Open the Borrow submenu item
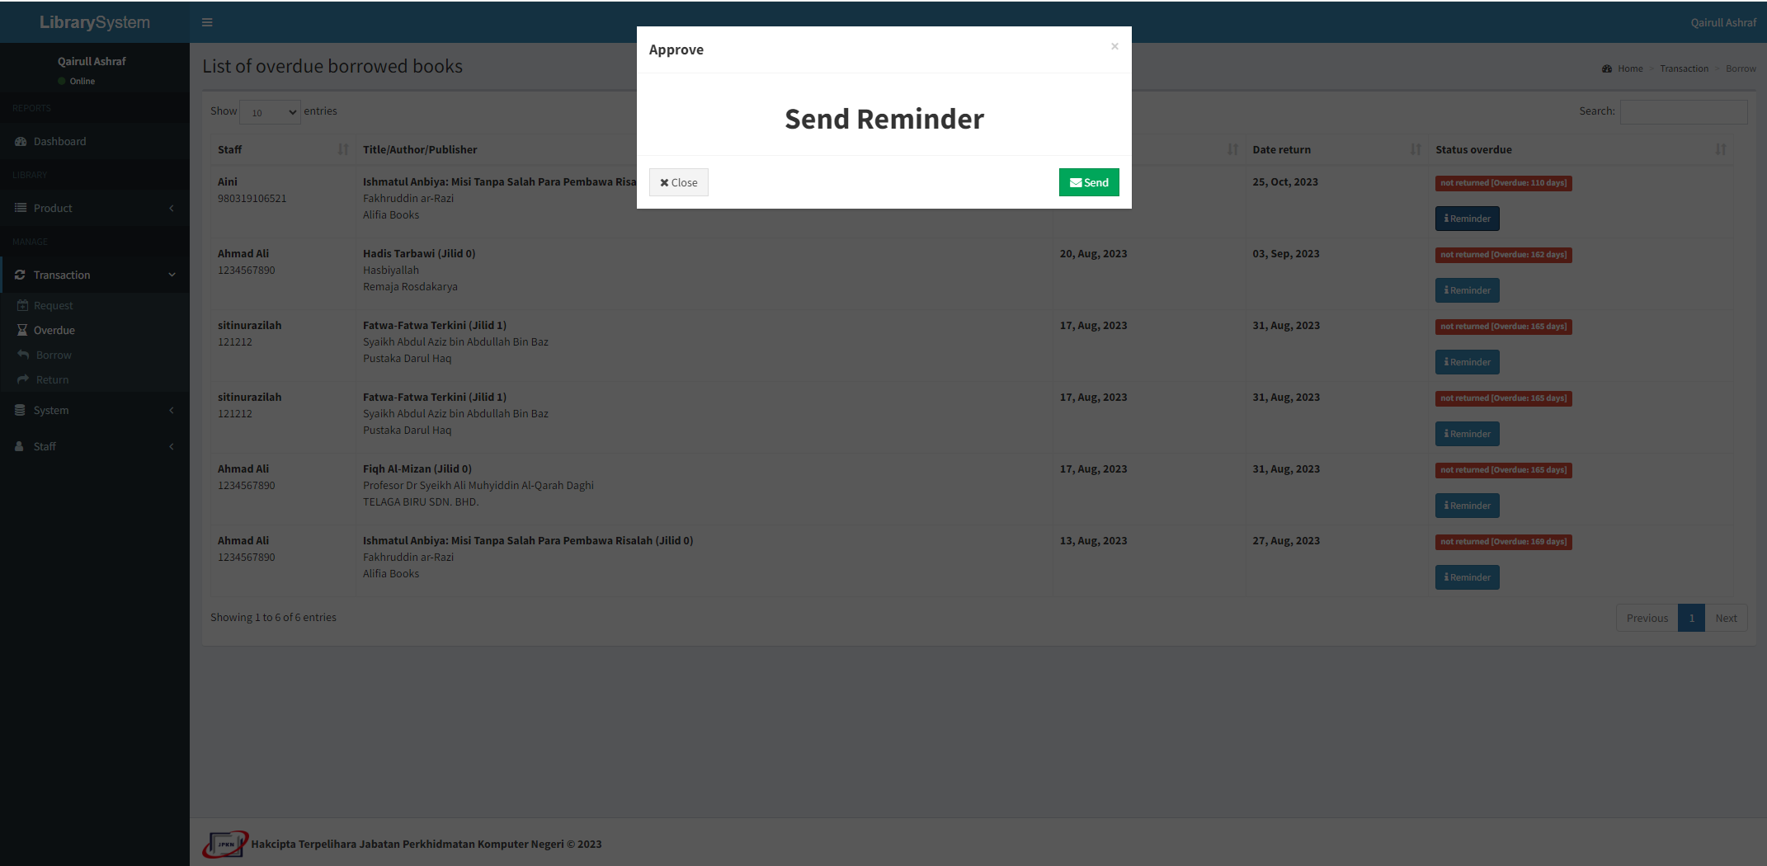This screenshot has height=866, width=1767. click(x=54, y=355)
